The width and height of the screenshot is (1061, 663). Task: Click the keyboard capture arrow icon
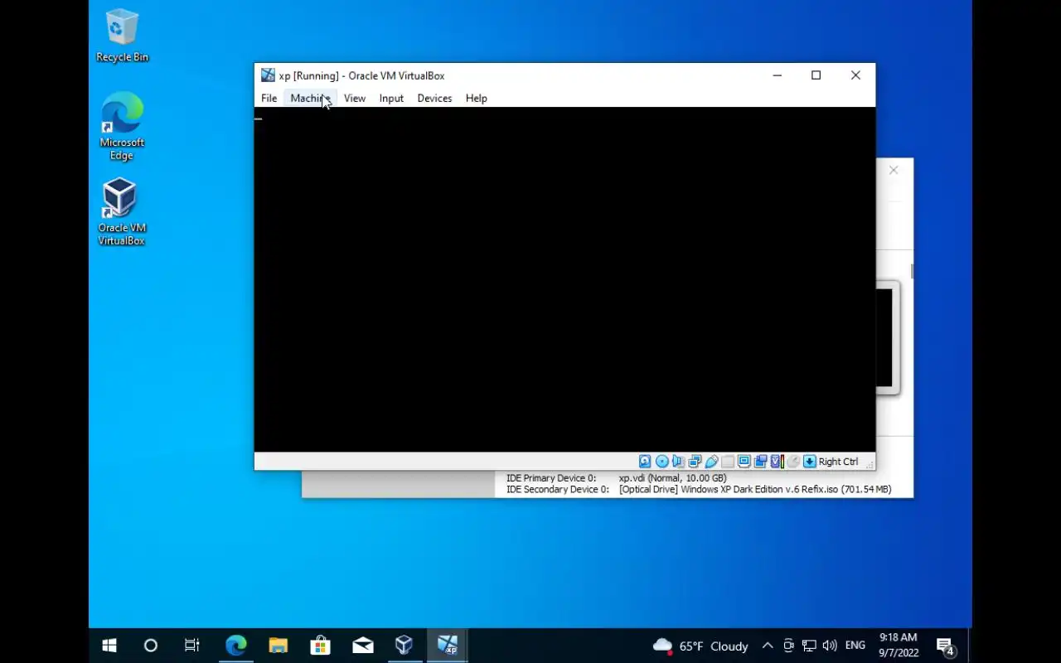click(810, 462)
